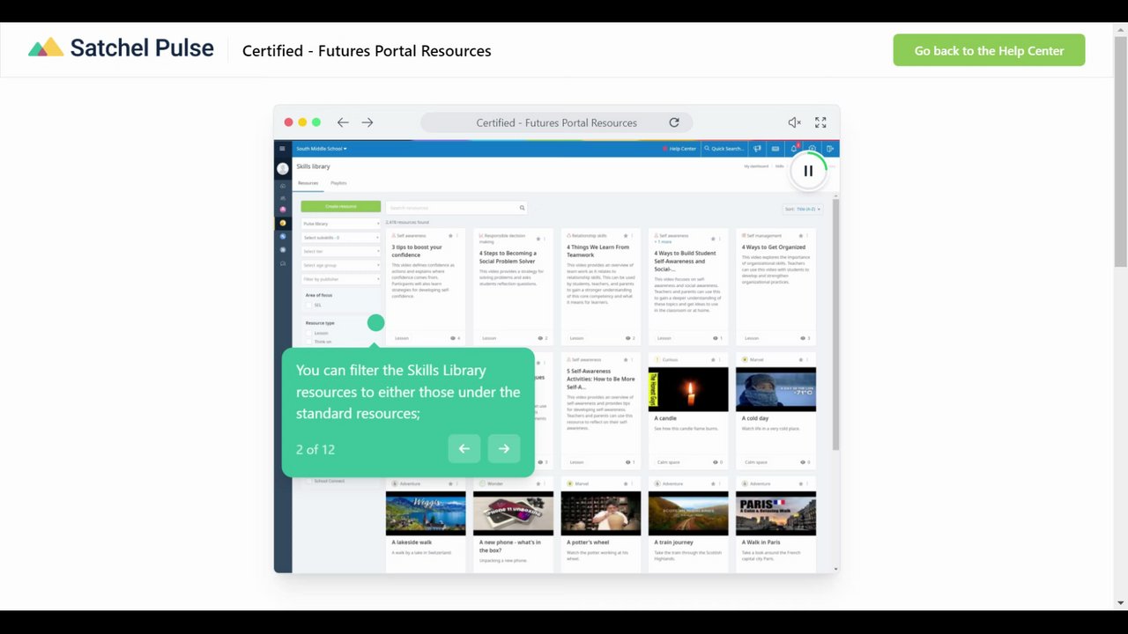The width and height of the screenshot is (1128, 634).
Task: Click the megaphone announcements icon
Action: (x=757, y=149)
